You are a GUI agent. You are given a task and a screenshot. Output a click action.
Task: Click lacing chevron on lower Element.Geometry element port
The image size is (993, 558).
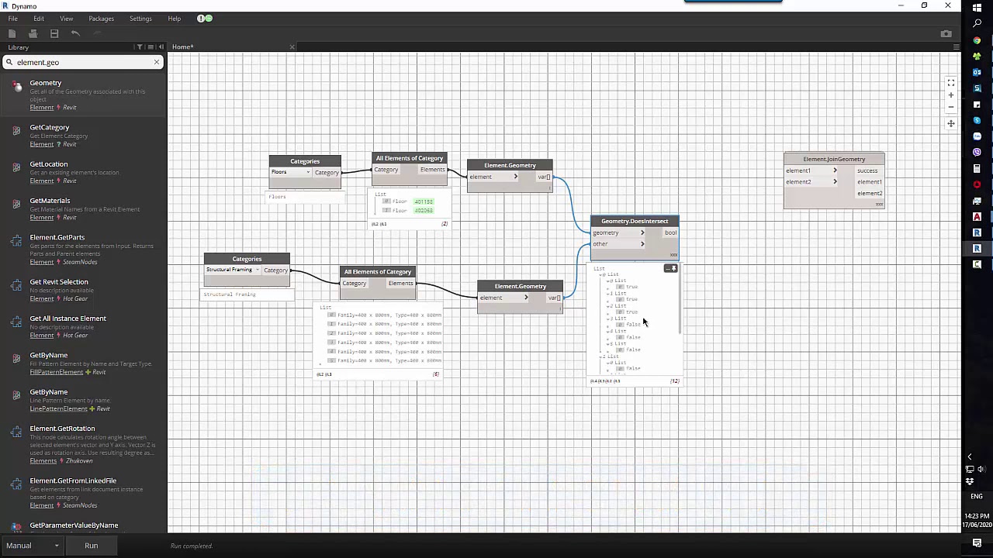point(526,298)
